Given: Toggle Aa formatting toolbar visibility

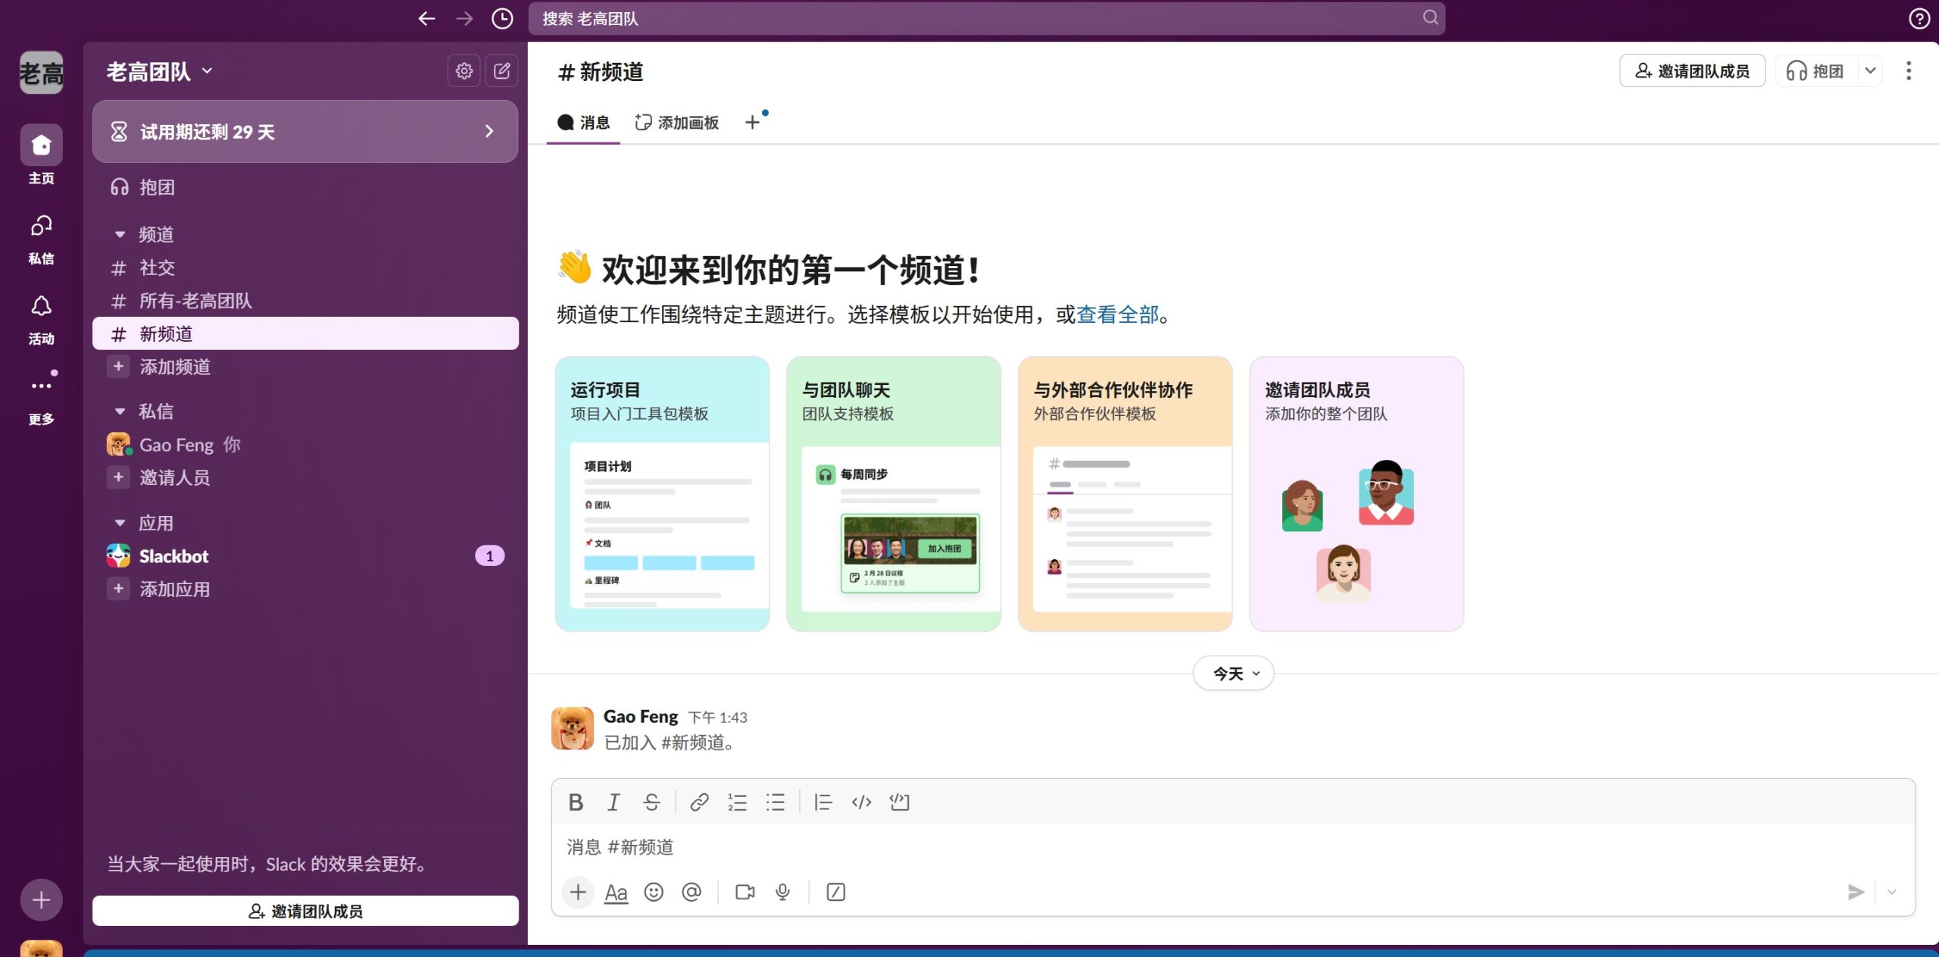Looking at the screenshot, I should [x=616, y=893].
